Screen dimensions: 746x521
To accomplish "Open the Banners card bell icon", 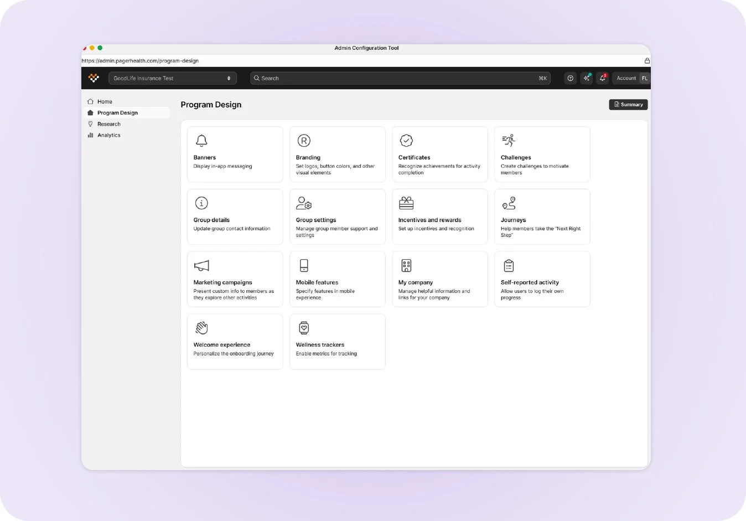I will (x=201, y=141).
